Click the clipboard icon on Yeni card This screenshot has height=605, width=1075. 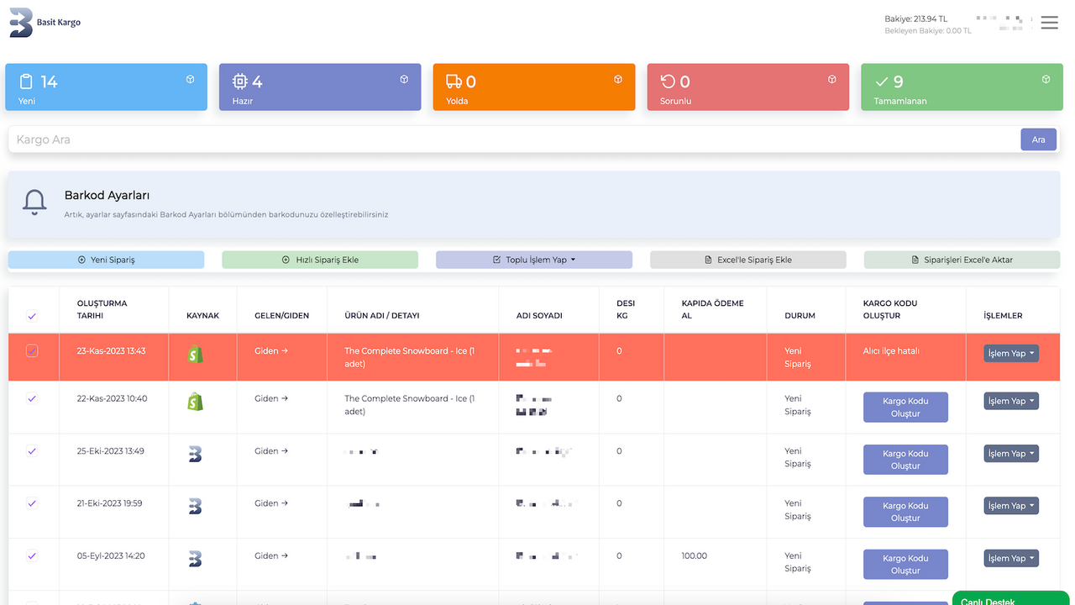click(26, 82)
